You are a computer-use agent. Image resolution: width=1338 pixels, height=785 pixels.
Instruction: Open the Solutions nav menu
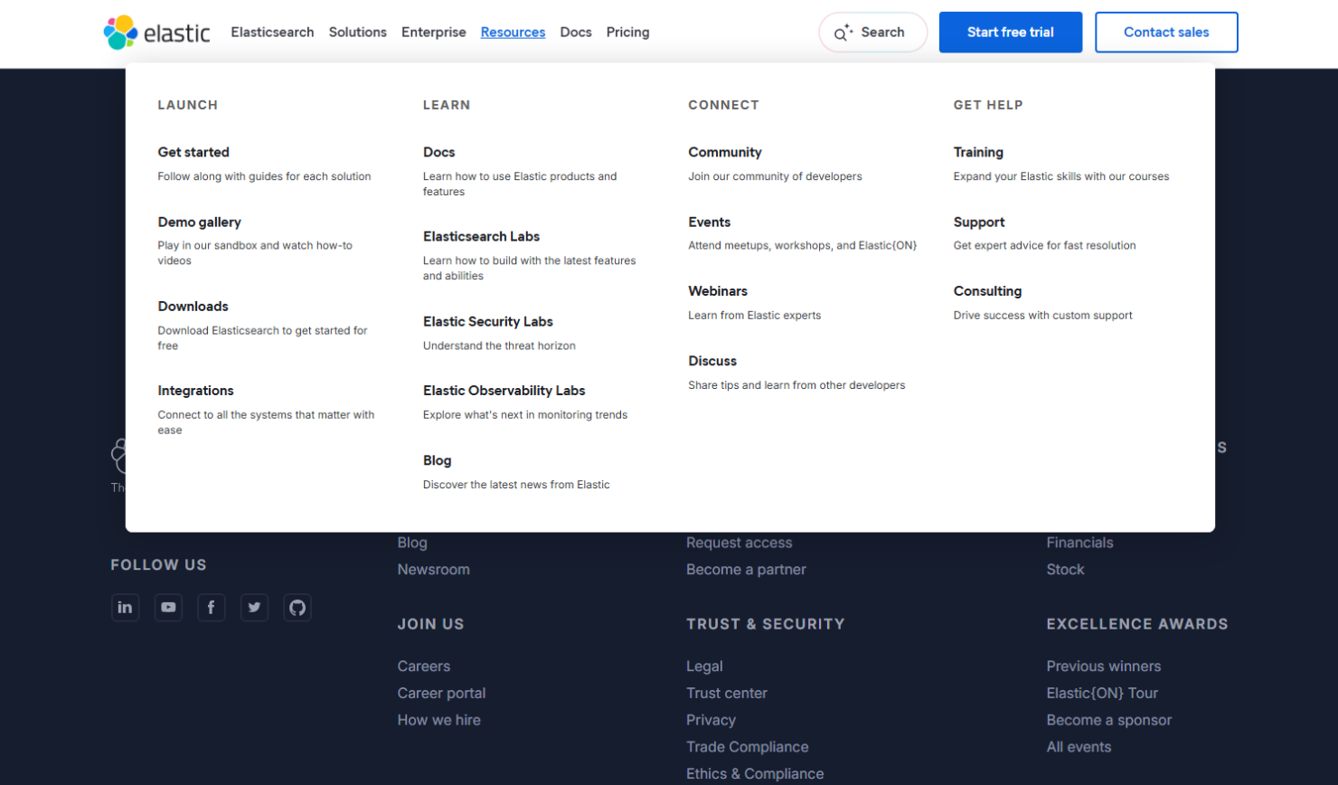358,33
